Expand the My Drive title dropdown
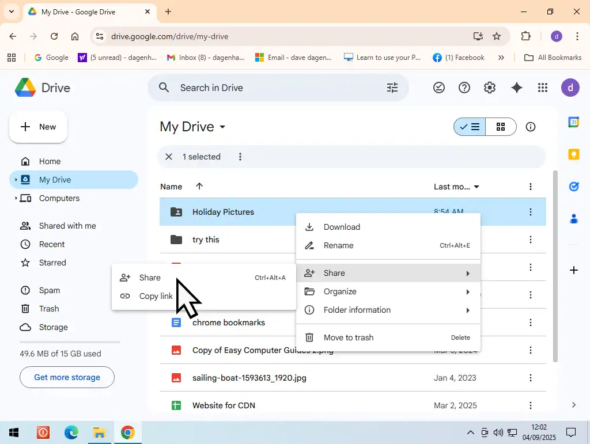 coord(223,127)
